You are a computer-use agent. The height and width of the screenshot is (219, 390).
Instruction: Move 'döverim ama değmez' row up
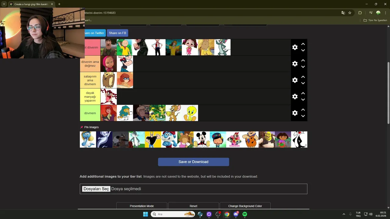click(303, 61)
